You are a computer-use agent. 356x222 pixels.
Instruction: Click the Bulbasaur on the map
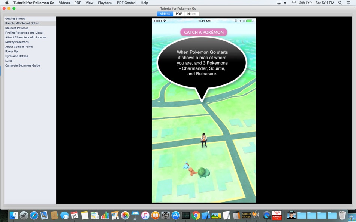click(203, 172)
